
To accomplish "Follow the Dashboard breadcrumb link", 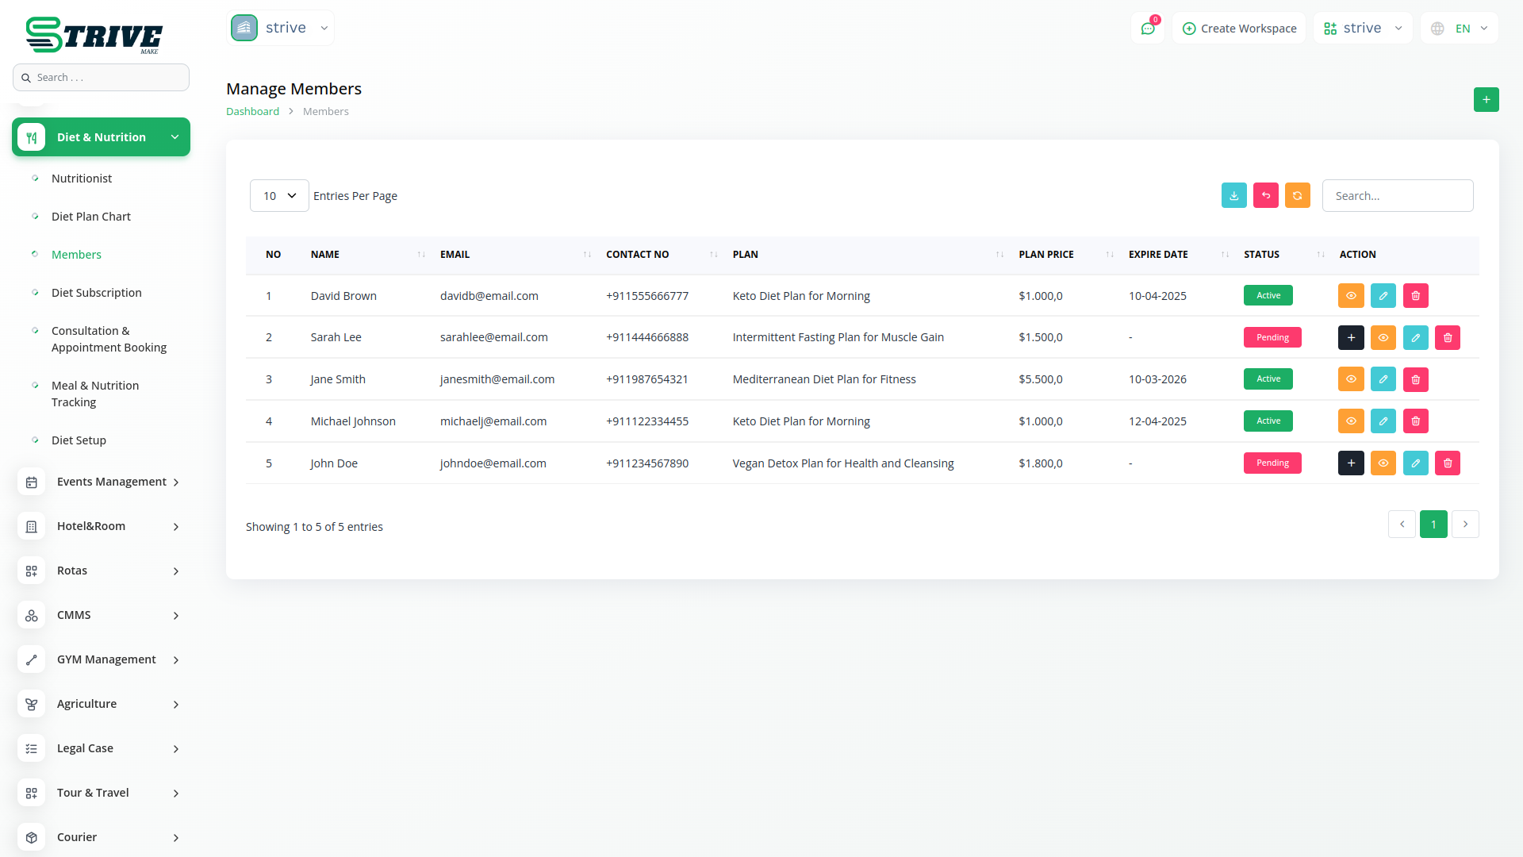I will pyautogui.click(x=252, y=112).
